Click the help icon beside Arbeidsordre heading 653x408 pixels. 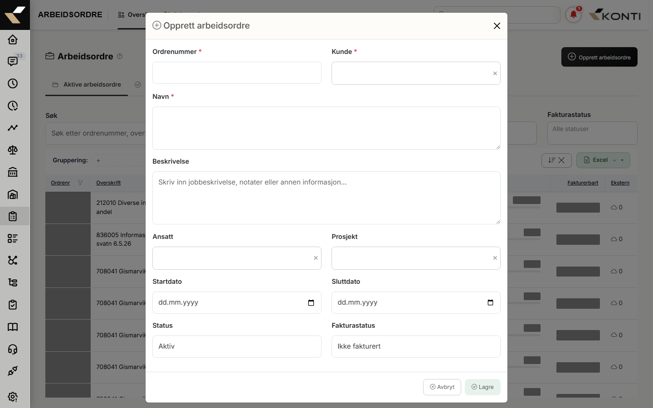coord(120,56)
